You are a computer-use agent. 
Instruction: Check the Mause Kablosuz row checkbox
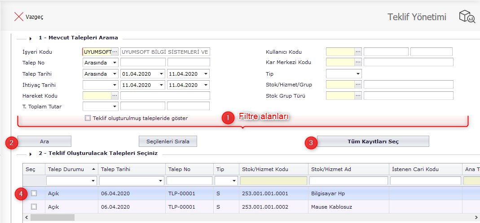click(x=34, y=207)
